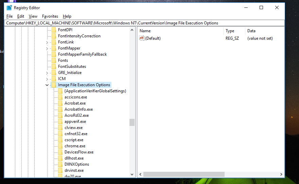Click the REG_SZ type cell

coord(232,38)
